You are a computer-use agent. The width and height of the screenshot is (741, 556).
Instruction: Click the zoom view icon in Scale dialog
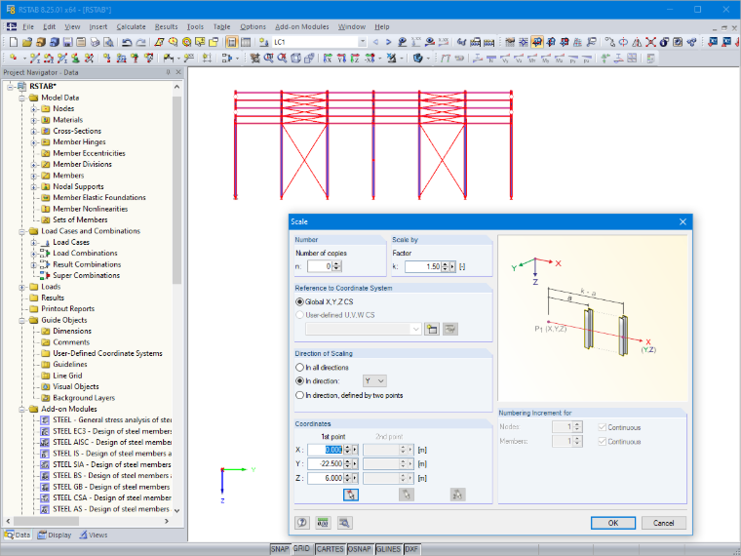click(x=344, y=523)
